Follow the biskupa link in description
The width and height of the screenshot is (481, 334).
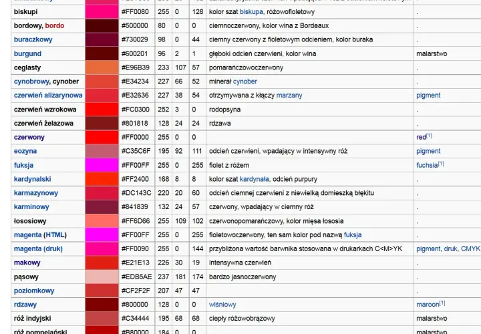point(251,12)
